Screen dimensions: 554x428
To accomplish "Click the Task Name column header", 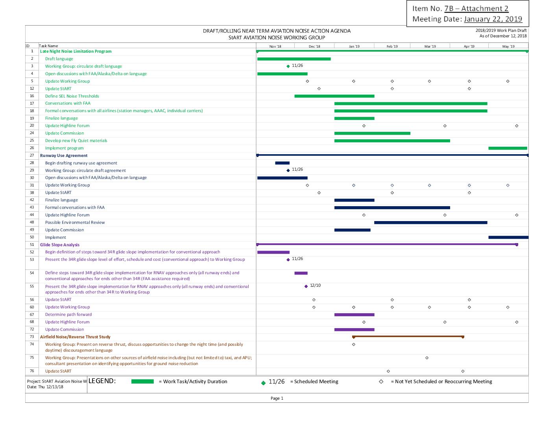I will (48, 46).
